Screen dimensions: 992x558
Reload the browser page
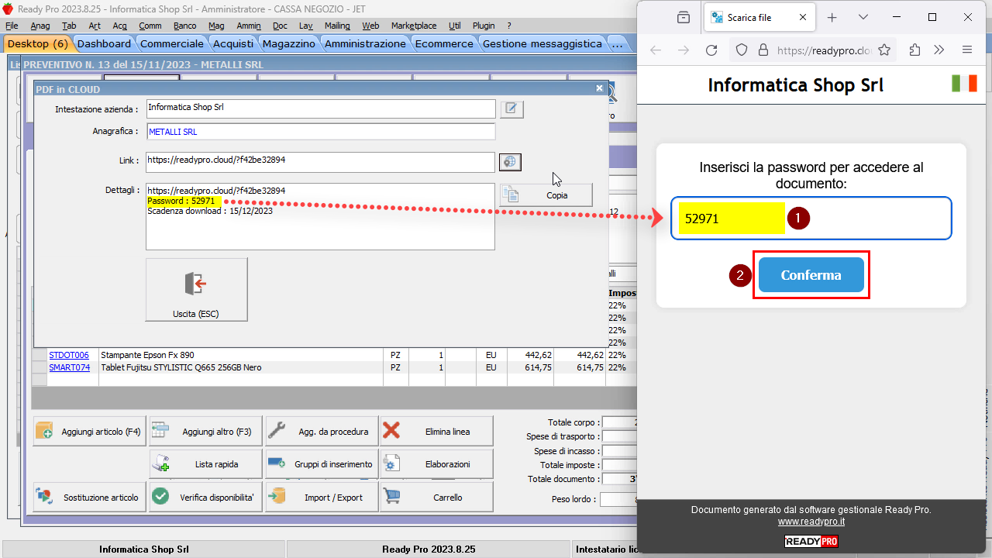711,50
